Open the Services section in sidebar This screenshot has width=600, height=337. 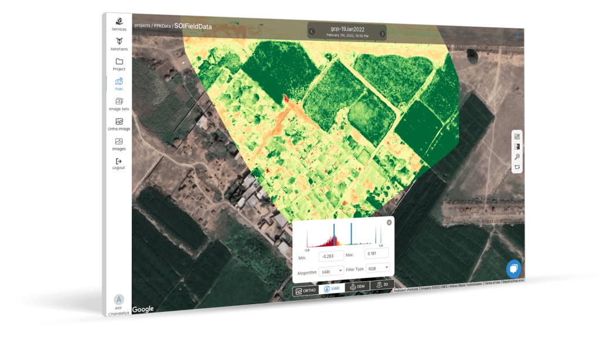tap(119, 22)
